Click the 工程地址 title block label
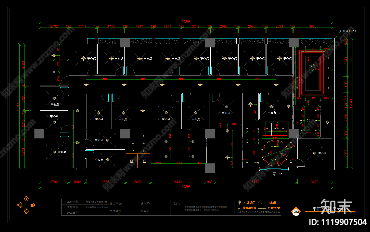This screenshot has height=232, width=370. (73, 207)
